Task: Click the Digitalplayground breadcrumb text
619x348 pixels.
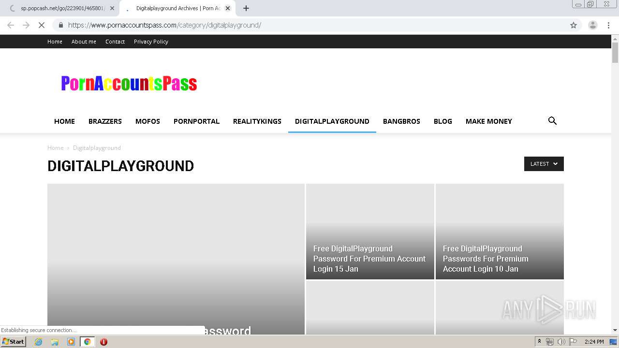Action: pos(97,148)
